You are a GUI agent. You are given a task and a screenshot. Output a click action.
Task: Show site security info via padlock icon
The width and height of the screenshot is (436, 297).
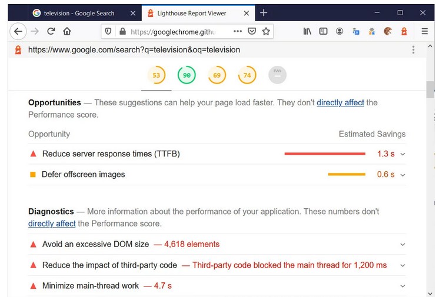[122, 31]
